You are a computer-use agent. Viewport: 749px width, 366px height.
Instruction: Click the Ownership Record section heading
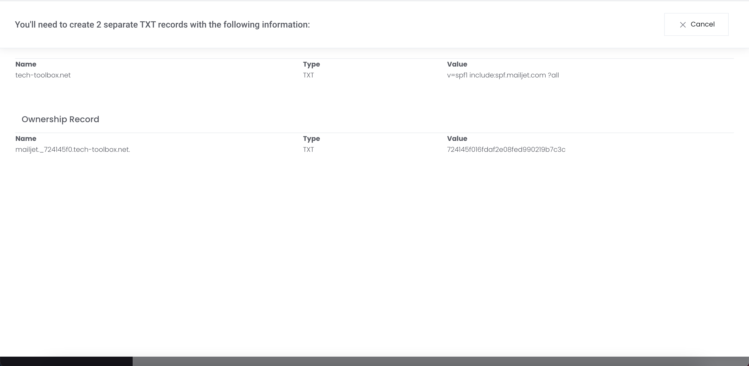click(x=60, y=119)
